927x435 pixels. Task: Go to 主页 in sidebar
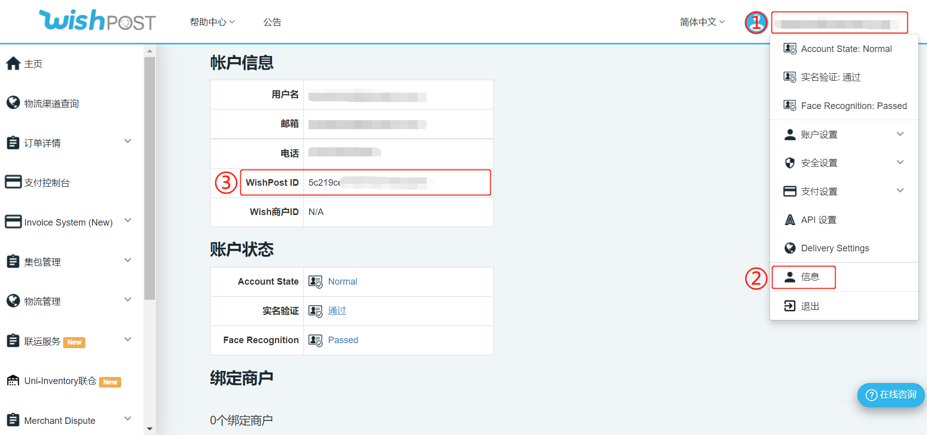point(33,64)
